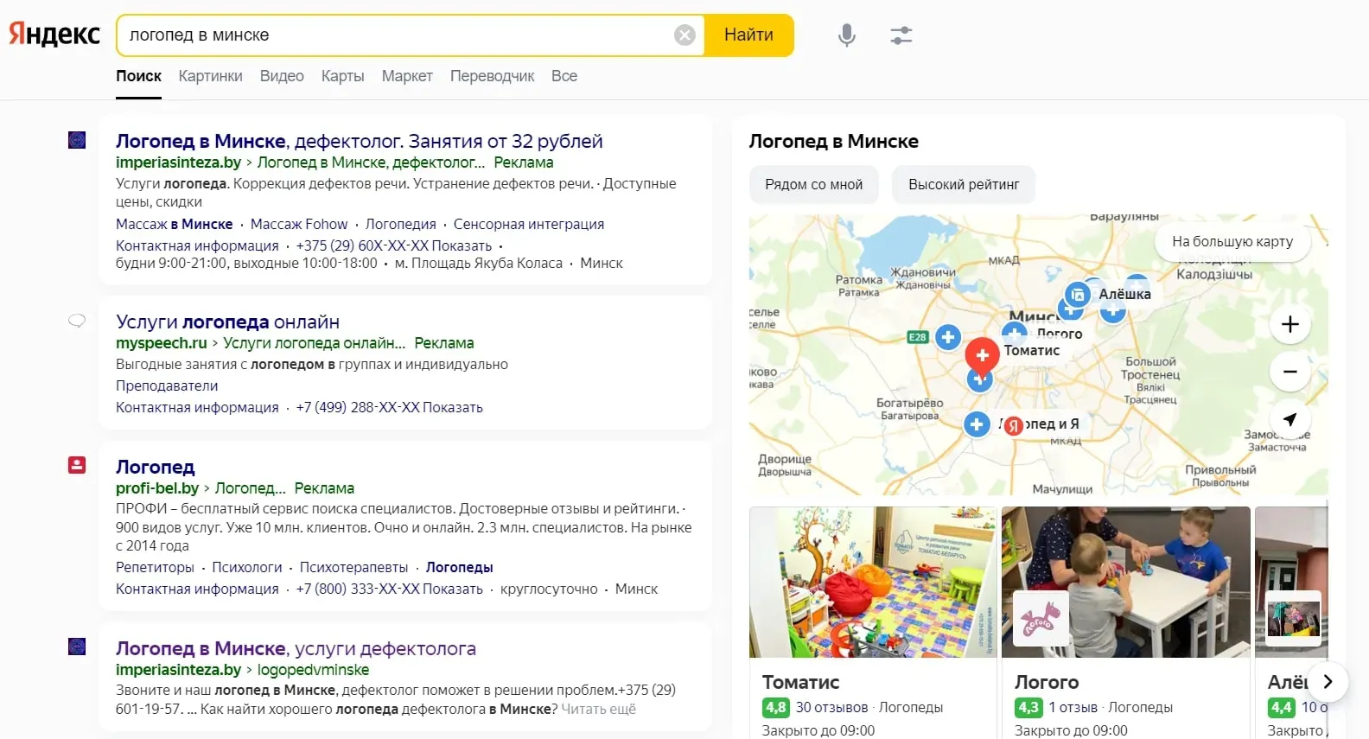Zoom in on the map with plus
The height and width of the screenshot is (739, 1369).
1290,324
